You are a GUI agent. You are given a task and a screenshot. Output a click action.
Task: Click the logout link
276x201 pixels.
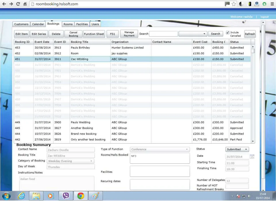(x=264, y=17)
